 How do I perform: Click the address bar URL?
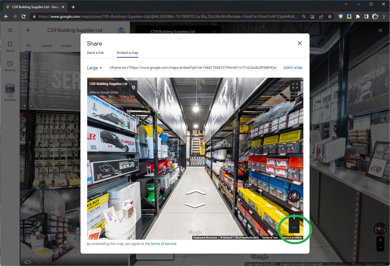point(168,16)
